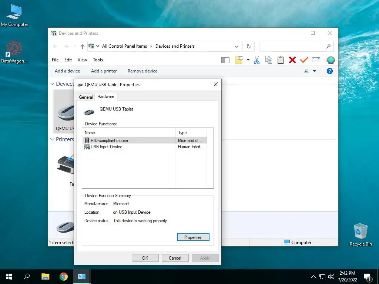Click the Properties button
The height and width of the screenshot is (284, 379).
(193, 237)
